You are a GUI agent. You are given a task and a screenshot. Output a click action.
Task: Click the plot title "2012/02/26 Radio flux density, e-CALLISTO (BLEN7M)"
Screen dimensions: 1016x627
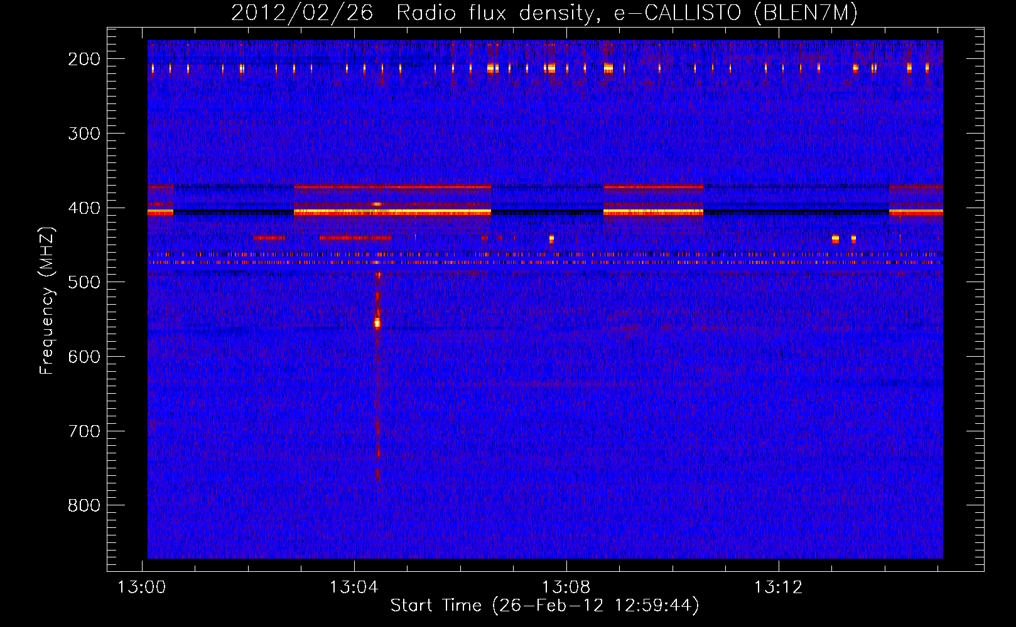tap(544, 13)
